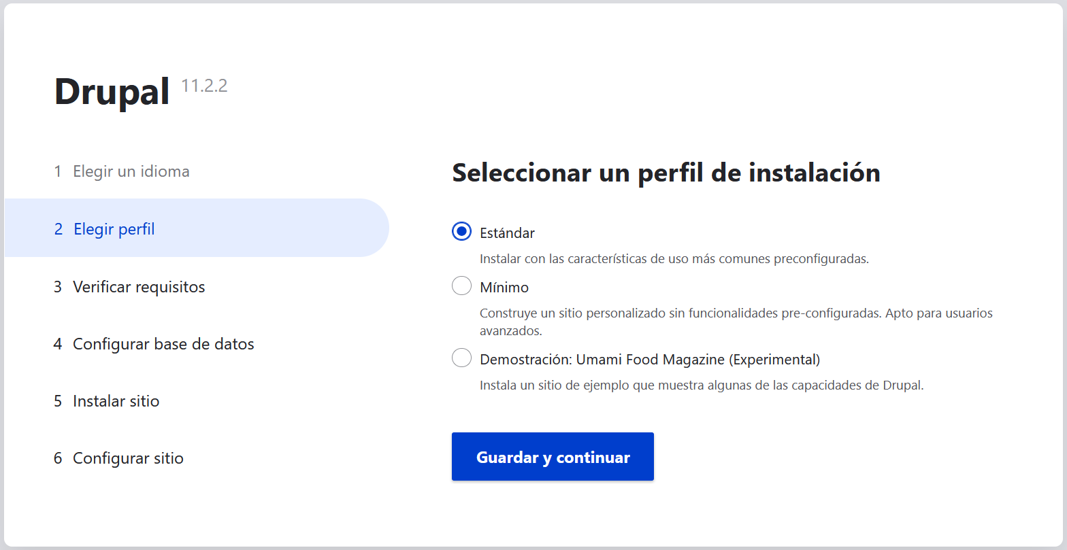Click the description under Estándar option

coord(674,259)
